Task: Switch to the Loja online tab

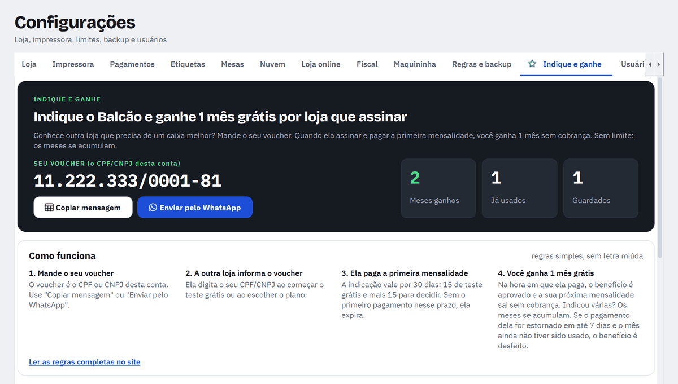Action: [x=321, y=64]
